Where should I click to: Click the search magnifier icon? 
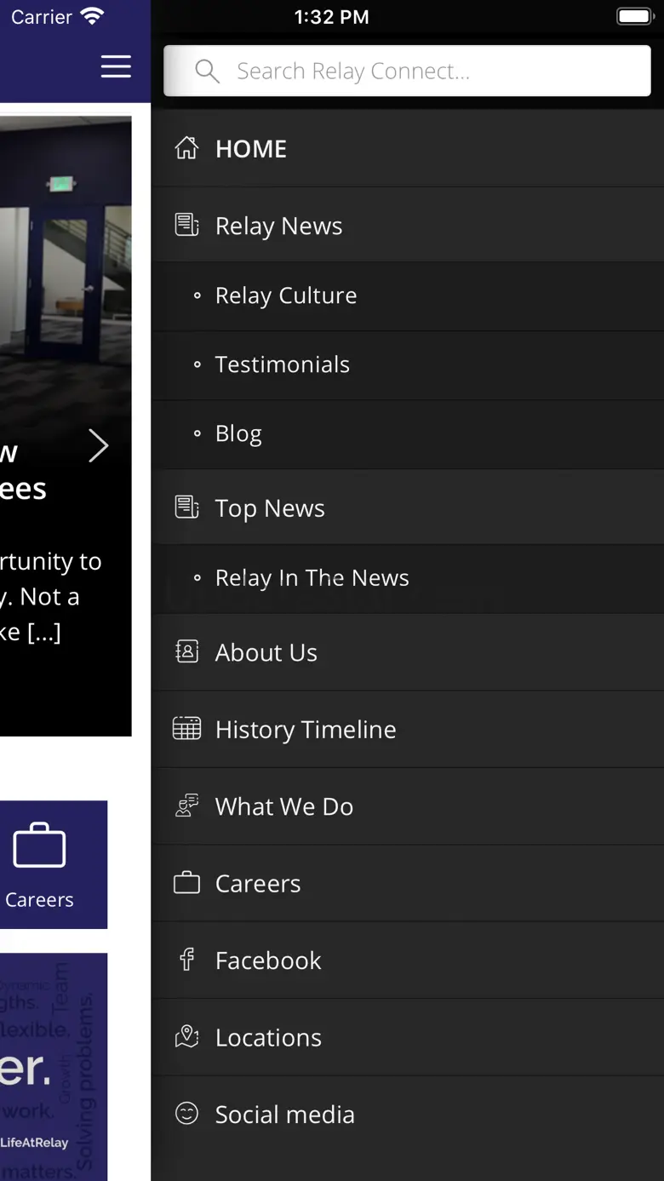click(207, 71)
